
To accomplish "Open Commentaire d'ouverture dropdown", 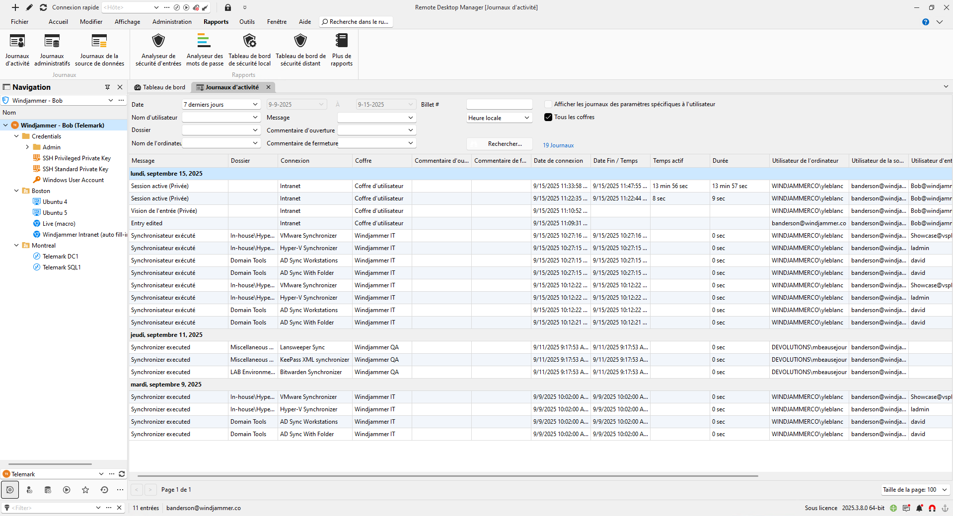I will [376, 130].
